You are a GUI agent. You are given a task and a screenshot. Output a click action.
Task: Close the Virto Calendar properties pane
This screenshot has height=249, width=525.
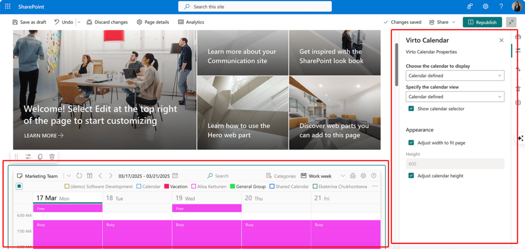tap(501, 40)
